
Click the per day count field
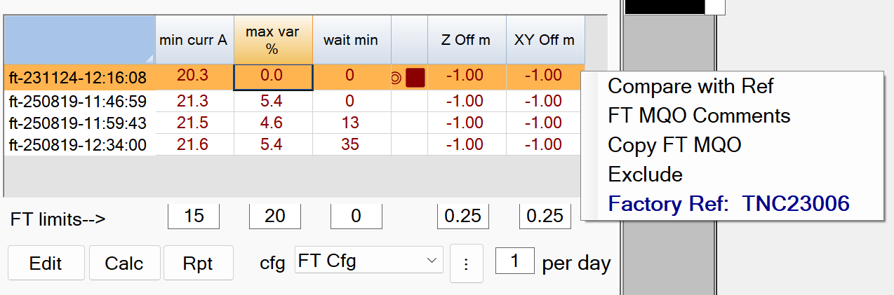515,261
